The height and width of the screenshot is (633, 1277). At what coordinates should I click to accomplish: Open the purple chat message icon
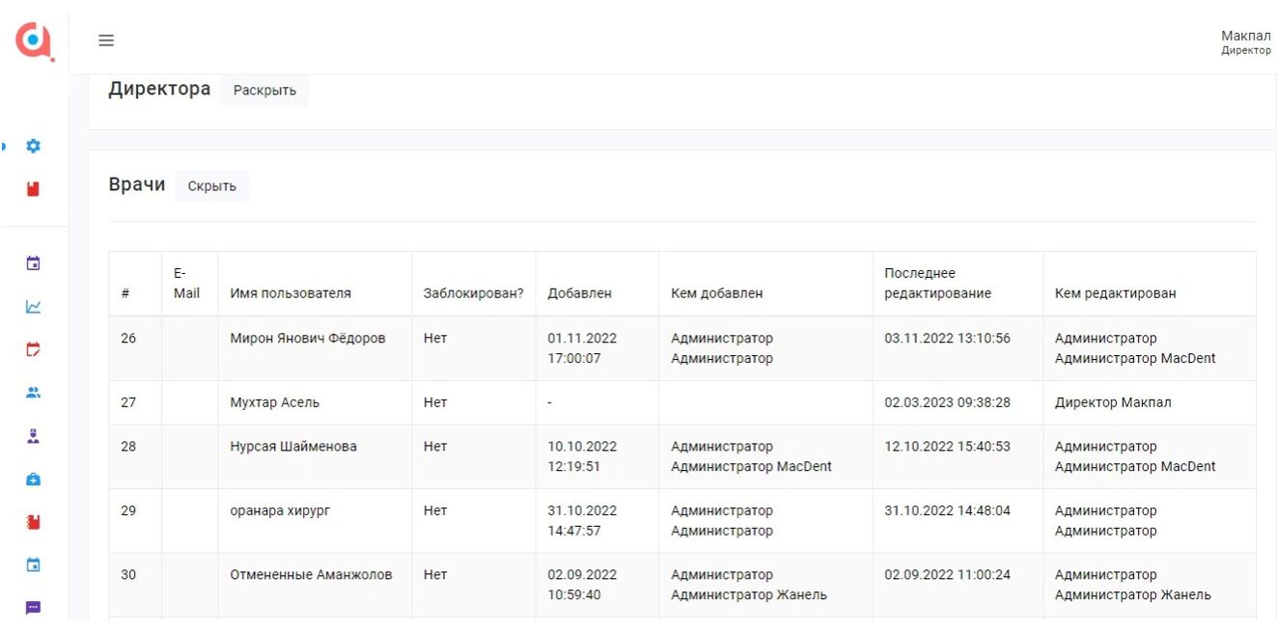click(x=33, y=608)
